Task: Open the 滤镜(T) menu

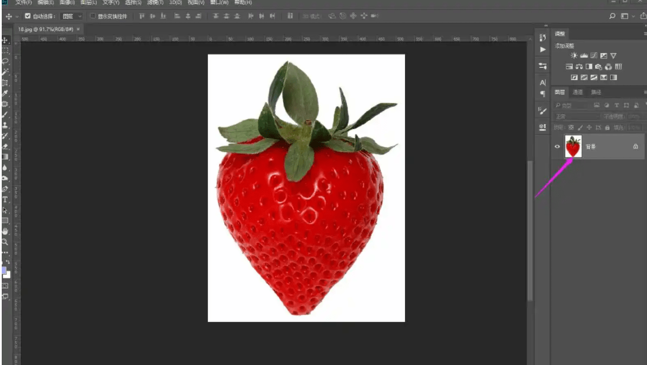Action: point(154,3)
